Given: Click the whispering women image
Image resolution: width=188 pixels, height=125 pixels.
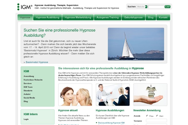Looking at the screenshot, I should tap(75, 95).
